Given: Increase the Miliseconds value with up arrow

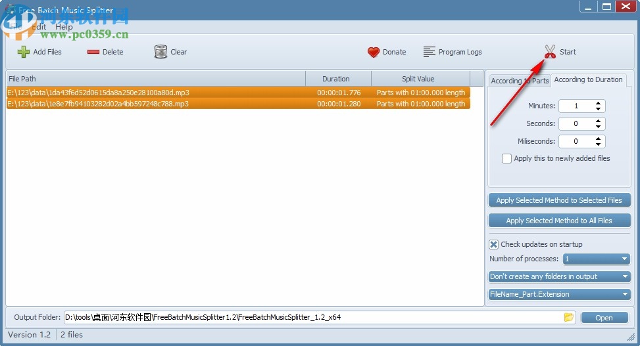Looking at the screenshot, I should [x=598, y=139].
